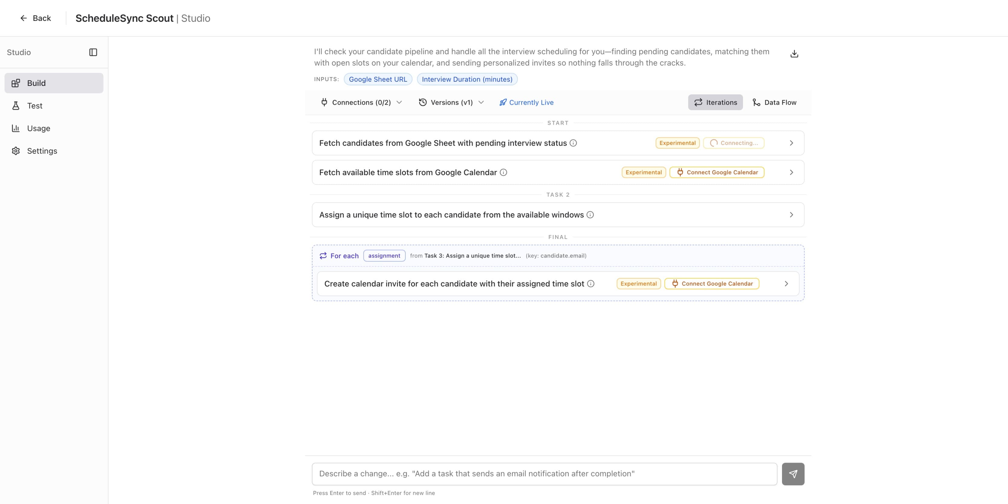This screenshot has width=1008, height=504.
Task: Open Settings from the sidebar
Action: (42, 151)
